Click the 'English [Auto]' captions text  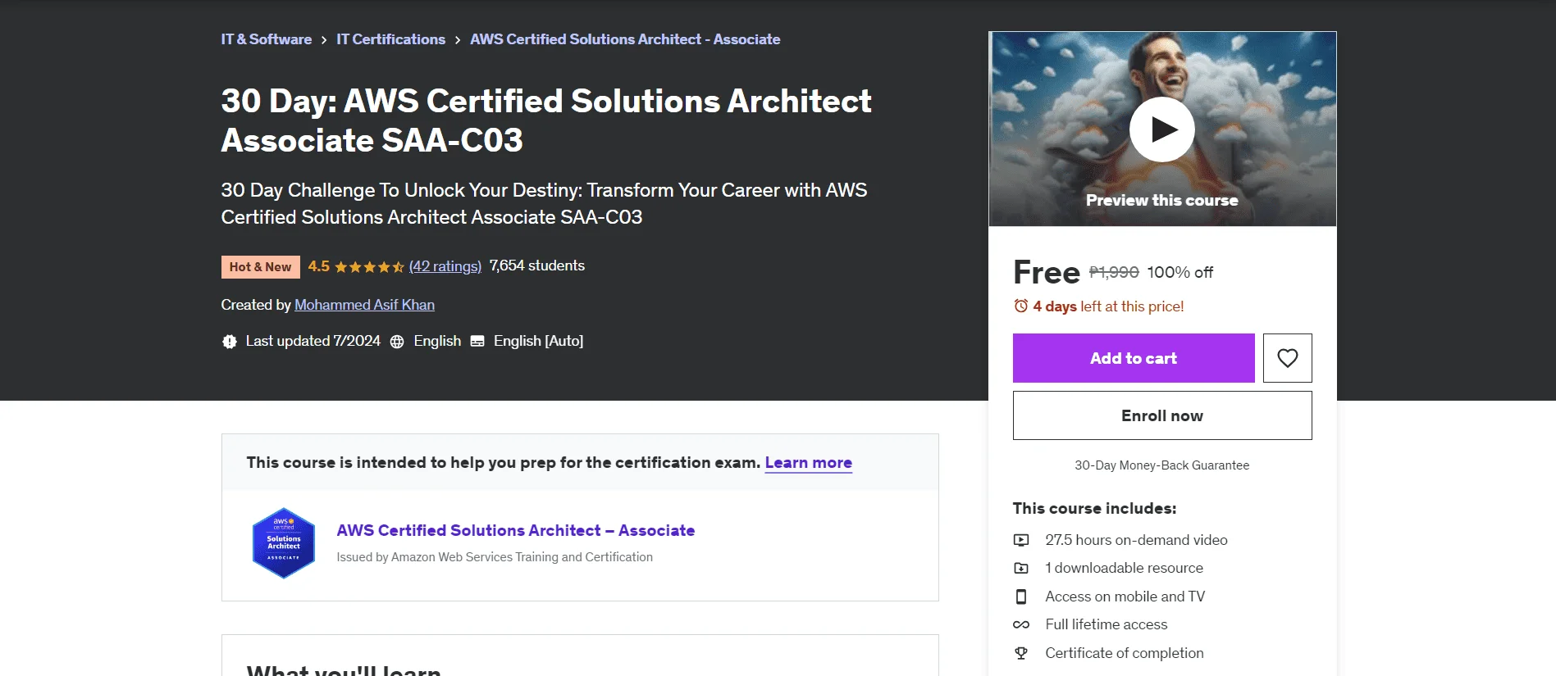point(538,341)
